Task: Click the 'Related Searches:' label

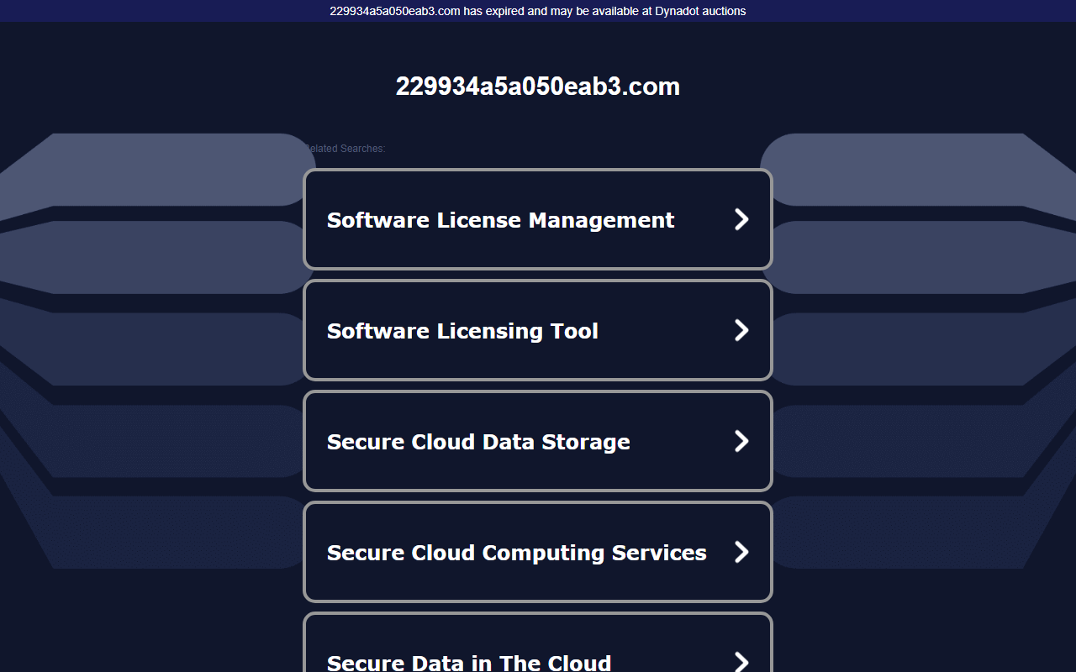Action: (345, 149)
